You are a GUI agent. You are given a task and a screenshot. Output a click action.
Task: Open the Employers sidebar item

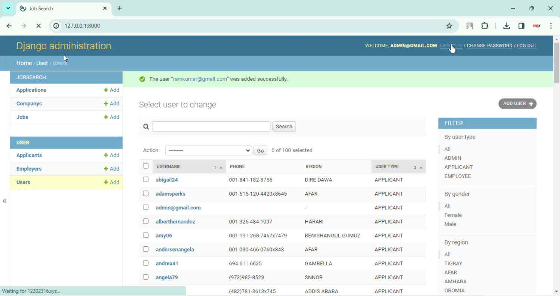coord(29,169)
